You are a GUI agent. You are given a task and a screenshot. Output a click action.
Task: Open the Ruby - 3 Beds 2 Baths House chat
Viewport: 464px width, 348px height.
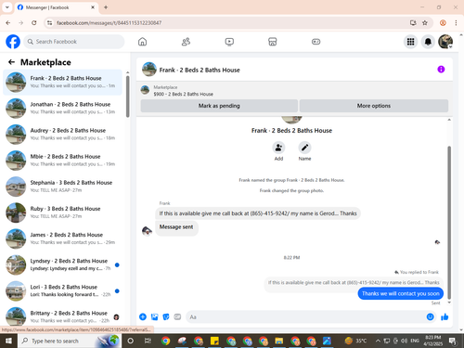click(x=63, y=213)
